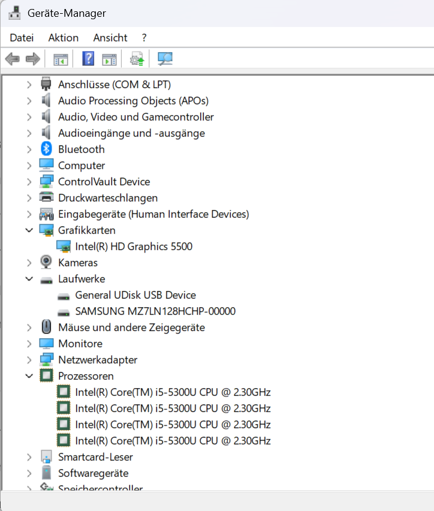This screenshot has height=511, width=434.
Task: Select the ControlVault Device label
Action: [x=104, y=182]
